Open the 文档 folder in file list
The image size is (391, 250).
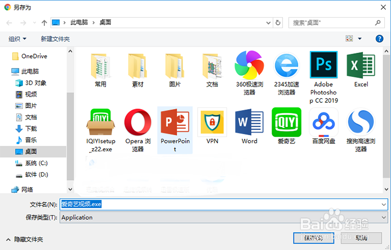pos(212,70)
